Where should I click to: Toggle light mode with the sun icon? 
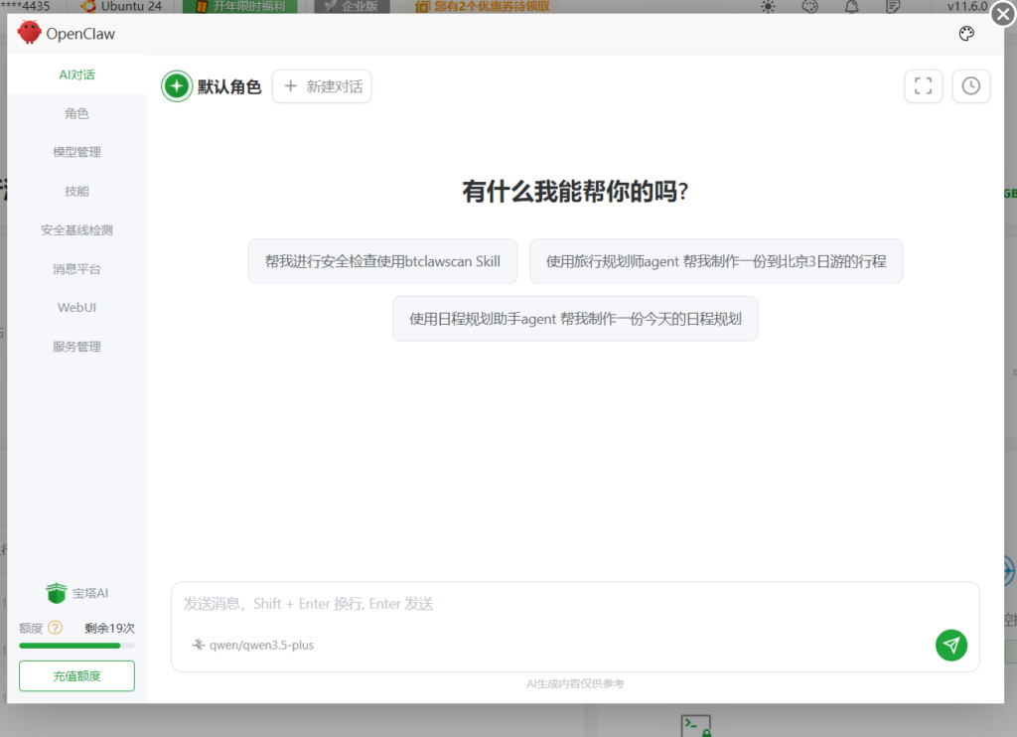768,7
